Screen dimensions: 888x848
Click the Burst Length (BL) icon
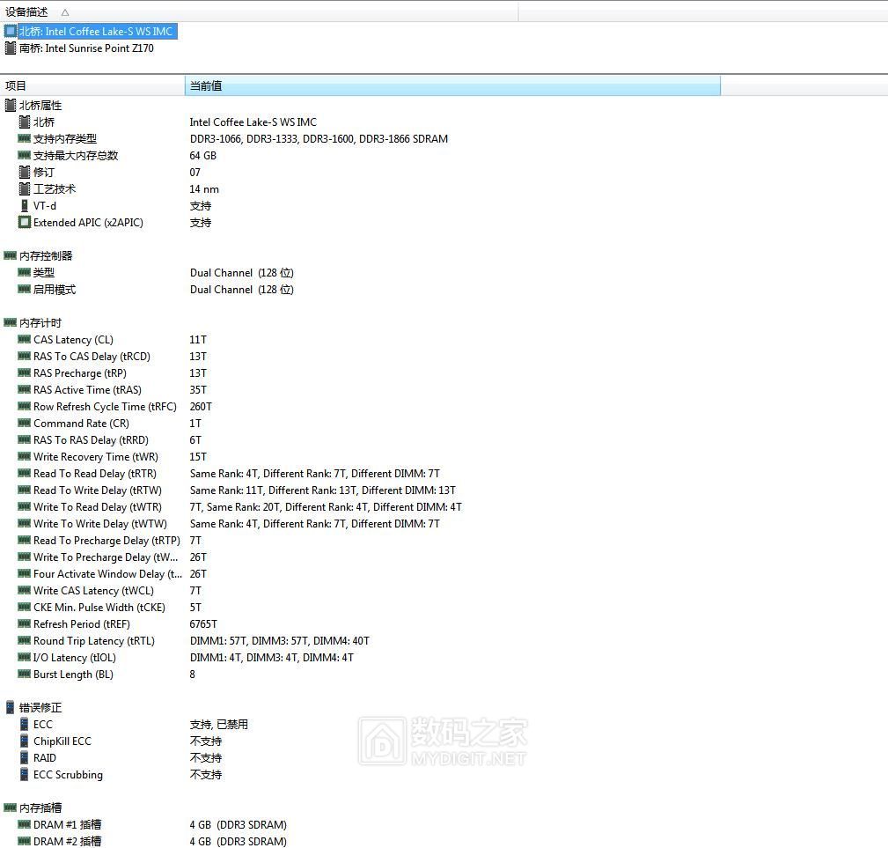pyautogui.click(x=24, y=674)
